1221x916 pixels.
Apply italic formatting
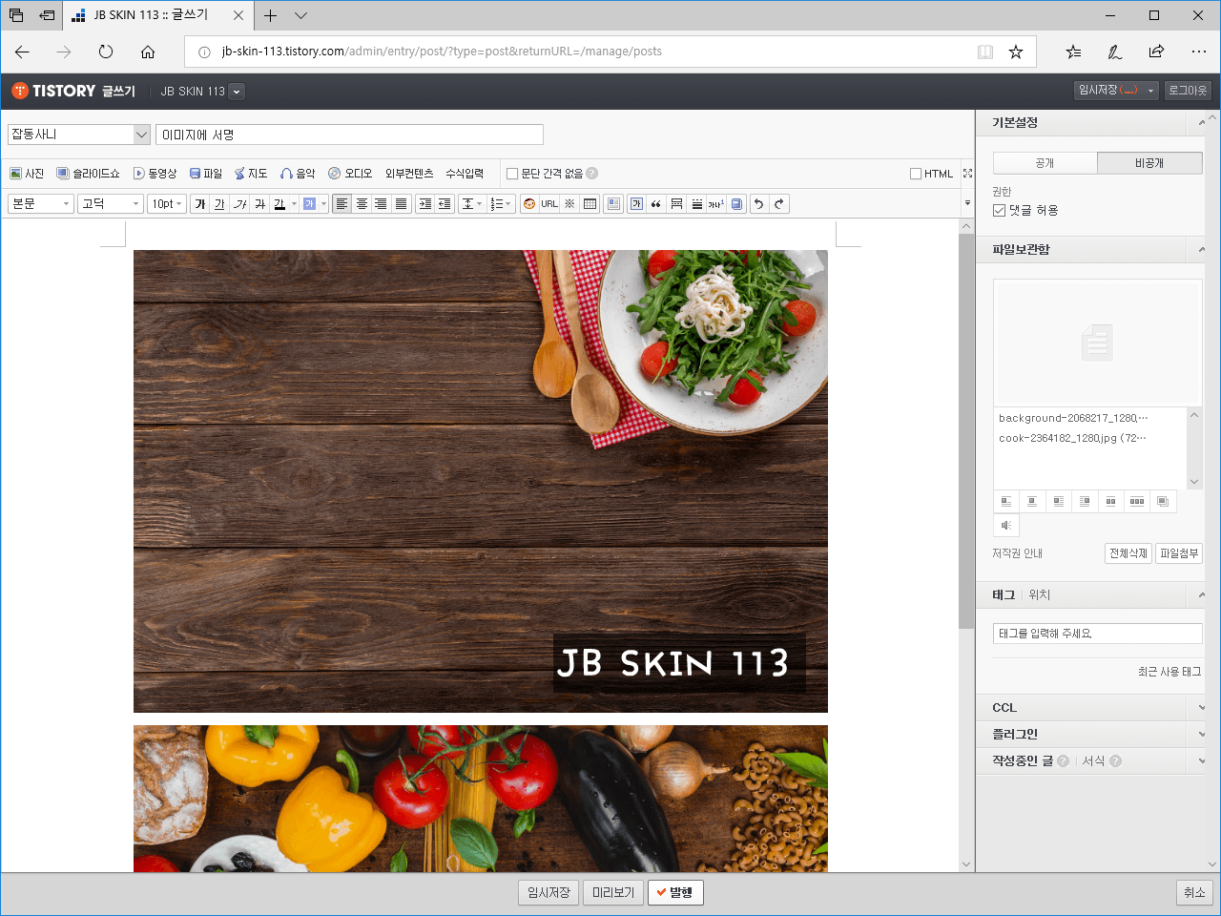[239, 204]
